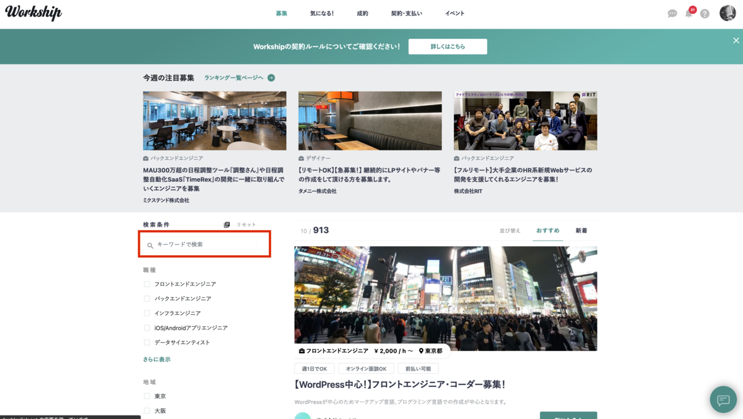Open the help question mark icon
Viewport: 743px width, 419px height.
pos(705,14)
